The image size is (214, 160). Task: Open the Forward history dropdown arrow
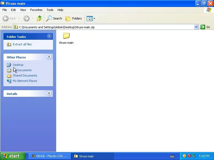pos(33,18)
